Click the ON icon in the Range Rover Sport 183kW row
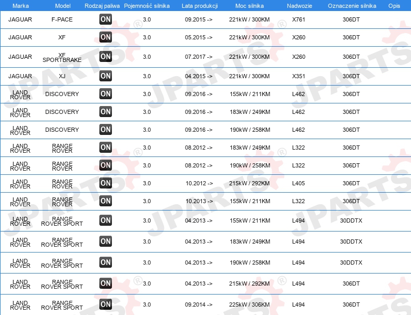Screen dimensions: 411x315 [x=106, y=241]
